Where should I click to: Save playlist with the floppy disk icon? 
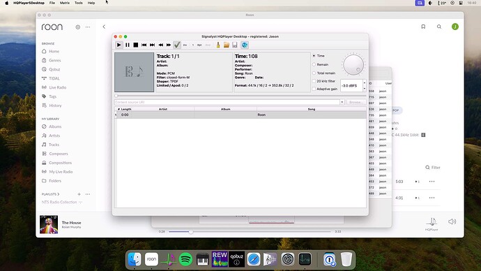[235, 45]
